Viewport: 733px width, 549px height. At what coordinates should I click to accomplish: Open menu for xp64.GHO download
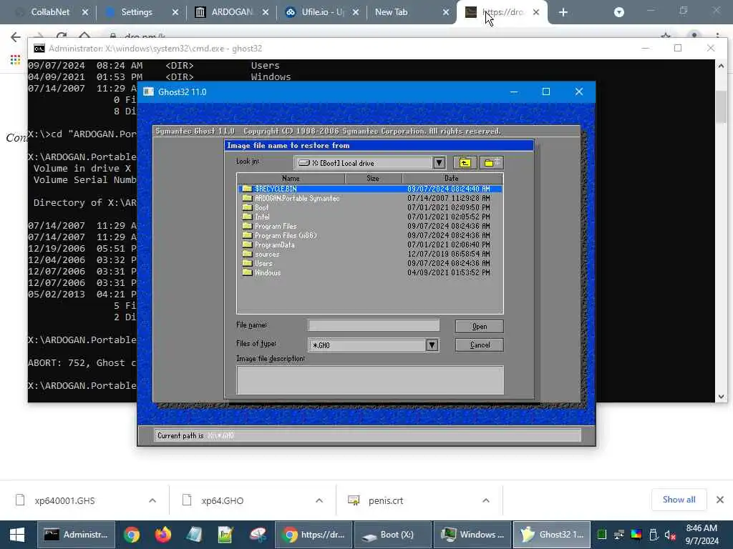point(319,500)
